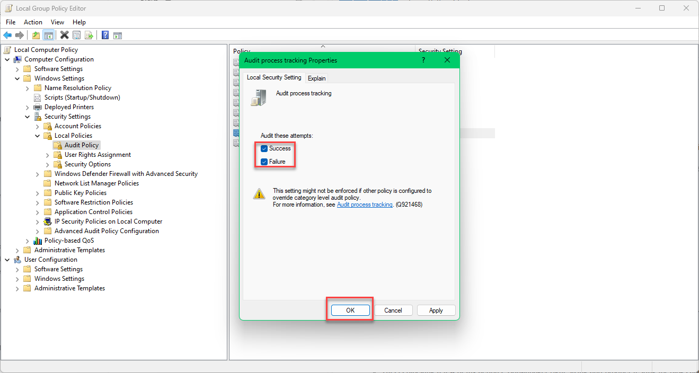Open Properties via the toolbar icon
This screenshot has width=699, height=373.
click(77, 35)
